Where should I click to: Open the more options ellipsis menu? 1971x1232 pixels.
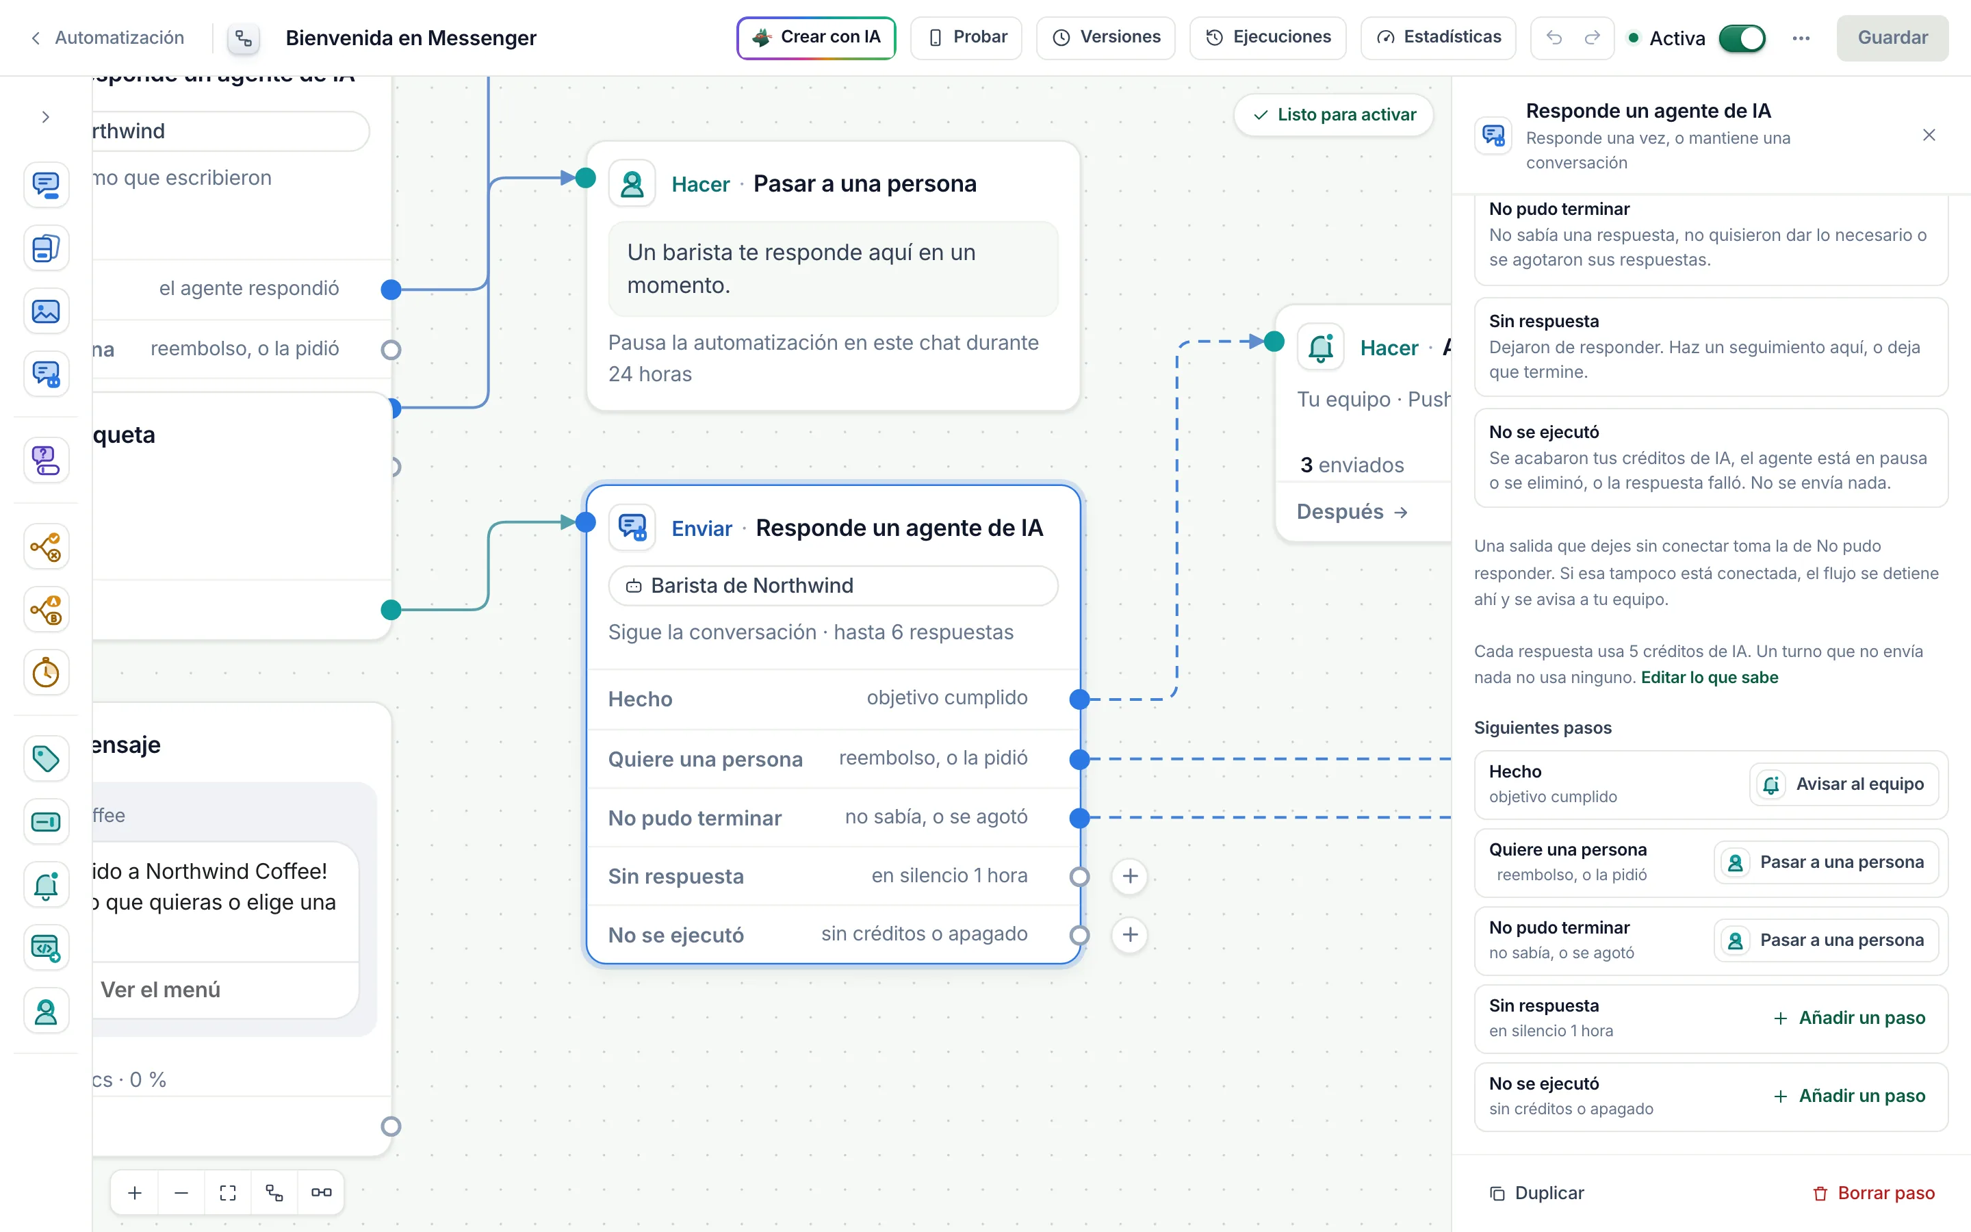click(1801, 38)
